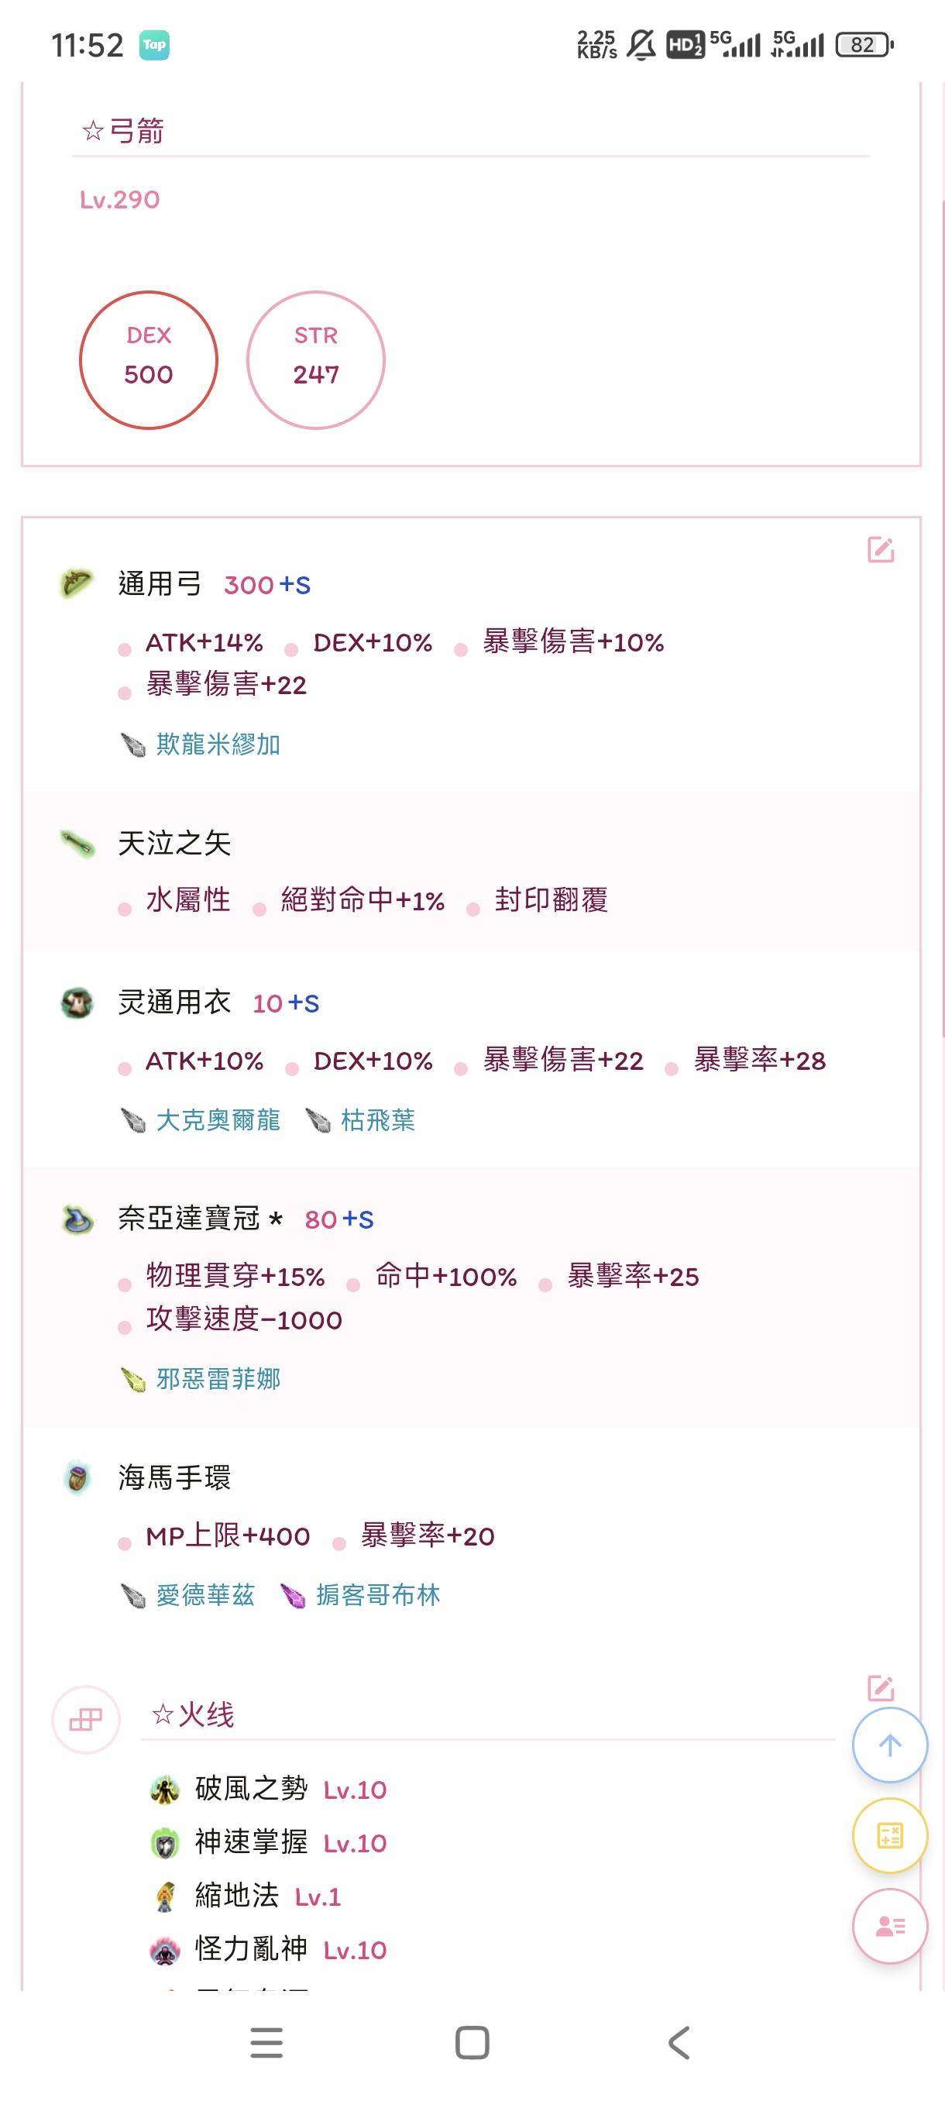
Task: Tap the skill tree grid icon beside 火线
Action: [86, 1719]
